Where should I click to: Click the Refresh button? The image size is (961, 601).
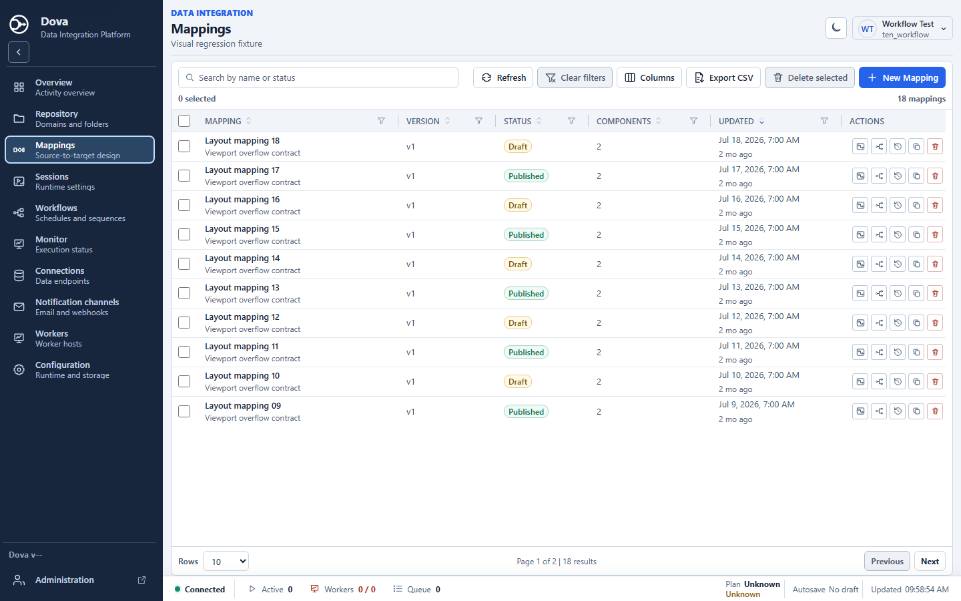click(503, 77)
